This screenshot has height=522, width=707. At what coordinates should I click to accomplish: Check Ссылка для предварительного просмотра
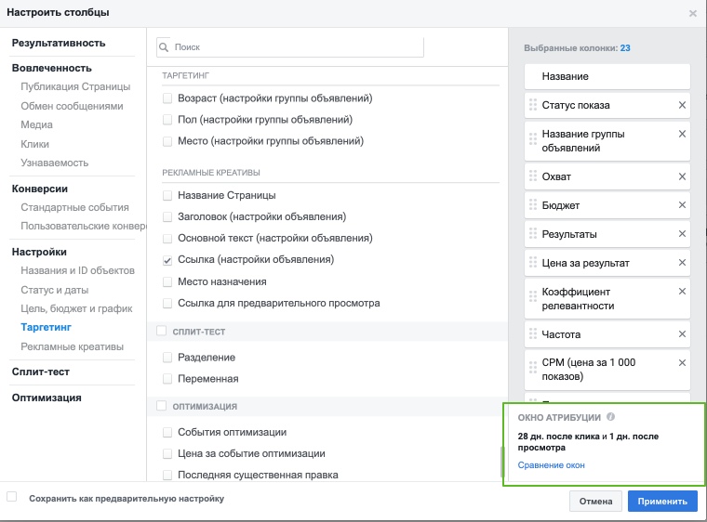(x=167, y=303)
